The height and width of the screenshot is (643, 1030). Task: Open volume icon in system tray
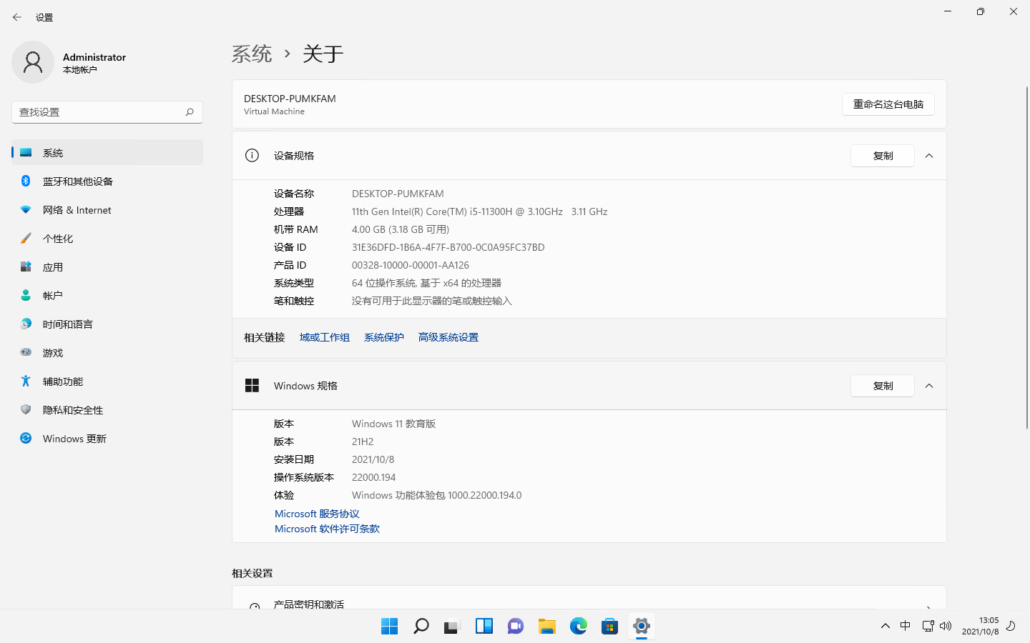point(946,626)
